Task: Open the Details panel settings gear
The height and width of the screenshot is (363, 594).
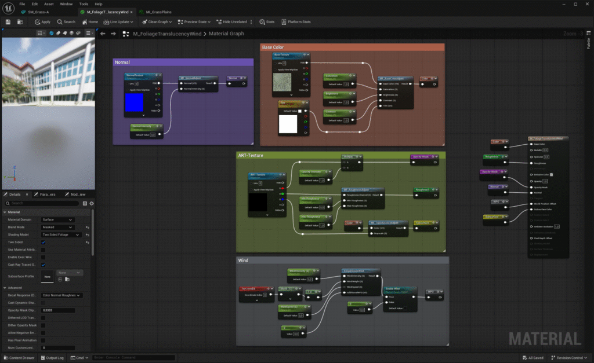Action: click(92, 203)
